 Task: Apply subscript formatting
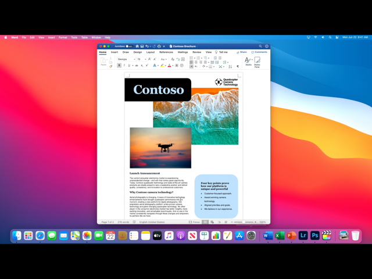coord(142,66)
